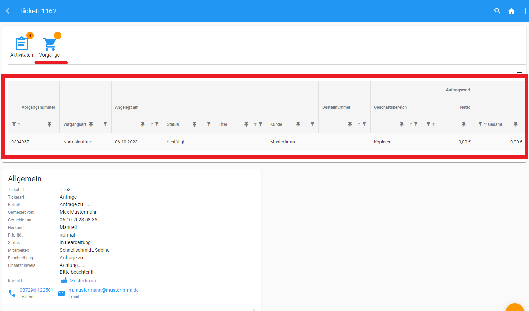Viewport: 529px width, 311px height.
Task: Pin the Vorgangsnummer column
Action: (49, 124)
